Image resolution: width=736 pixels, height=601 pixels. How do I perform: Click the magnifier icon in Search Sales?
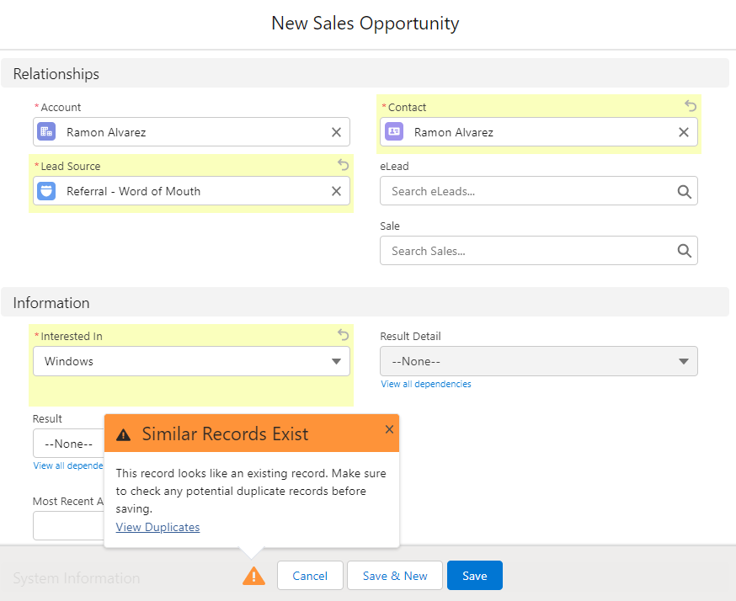[683, 250]
